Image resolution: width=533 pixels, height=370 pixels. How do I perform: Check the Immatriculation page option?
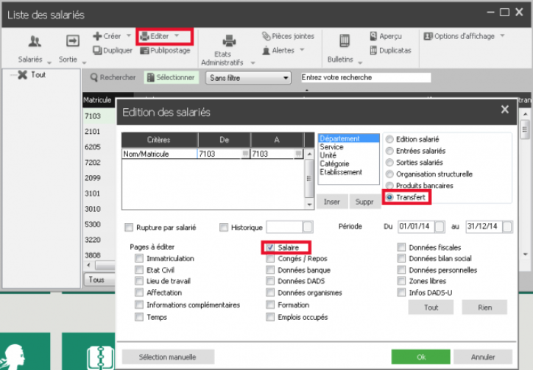[x=139, y=259]
